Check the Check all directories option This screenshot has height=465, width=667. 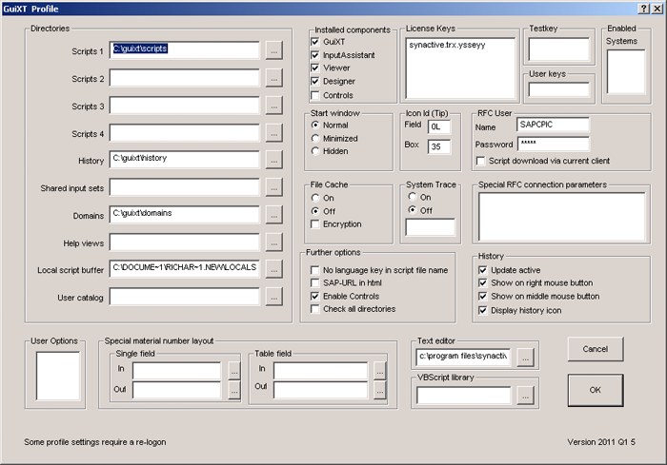315,309
